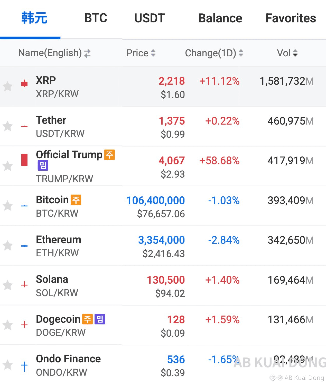The width and height of the screenshot is (326, 384).
Task: Toggle the Tether favorite star
Action: click(x=8, y=126)
